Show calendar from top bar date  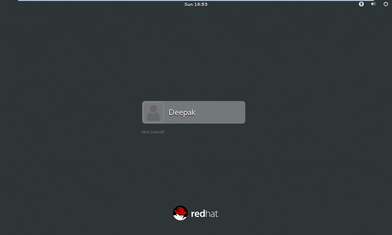point(196,4)
